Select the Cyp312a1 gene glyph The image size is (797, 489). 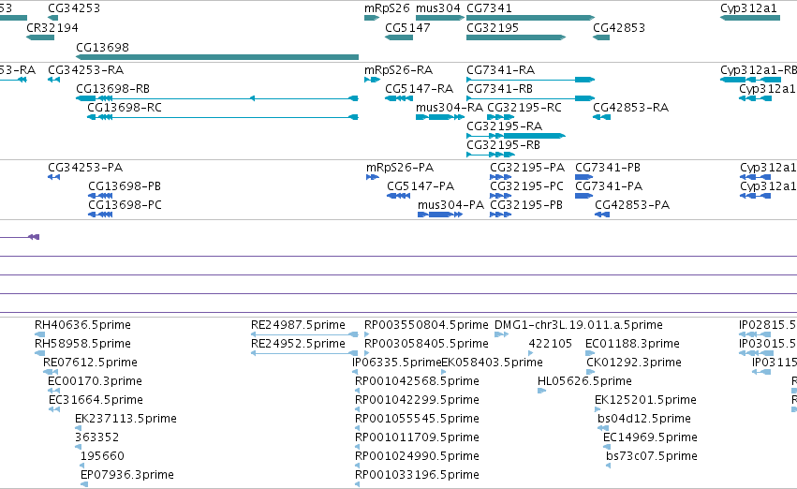pyautogui.click(x=750, y=18)
